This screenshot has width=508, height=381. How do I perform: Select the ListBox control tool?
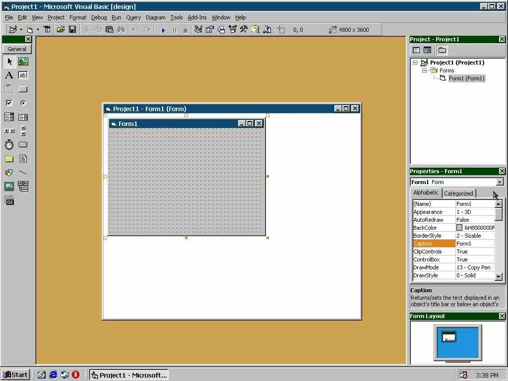pos(23,117)
